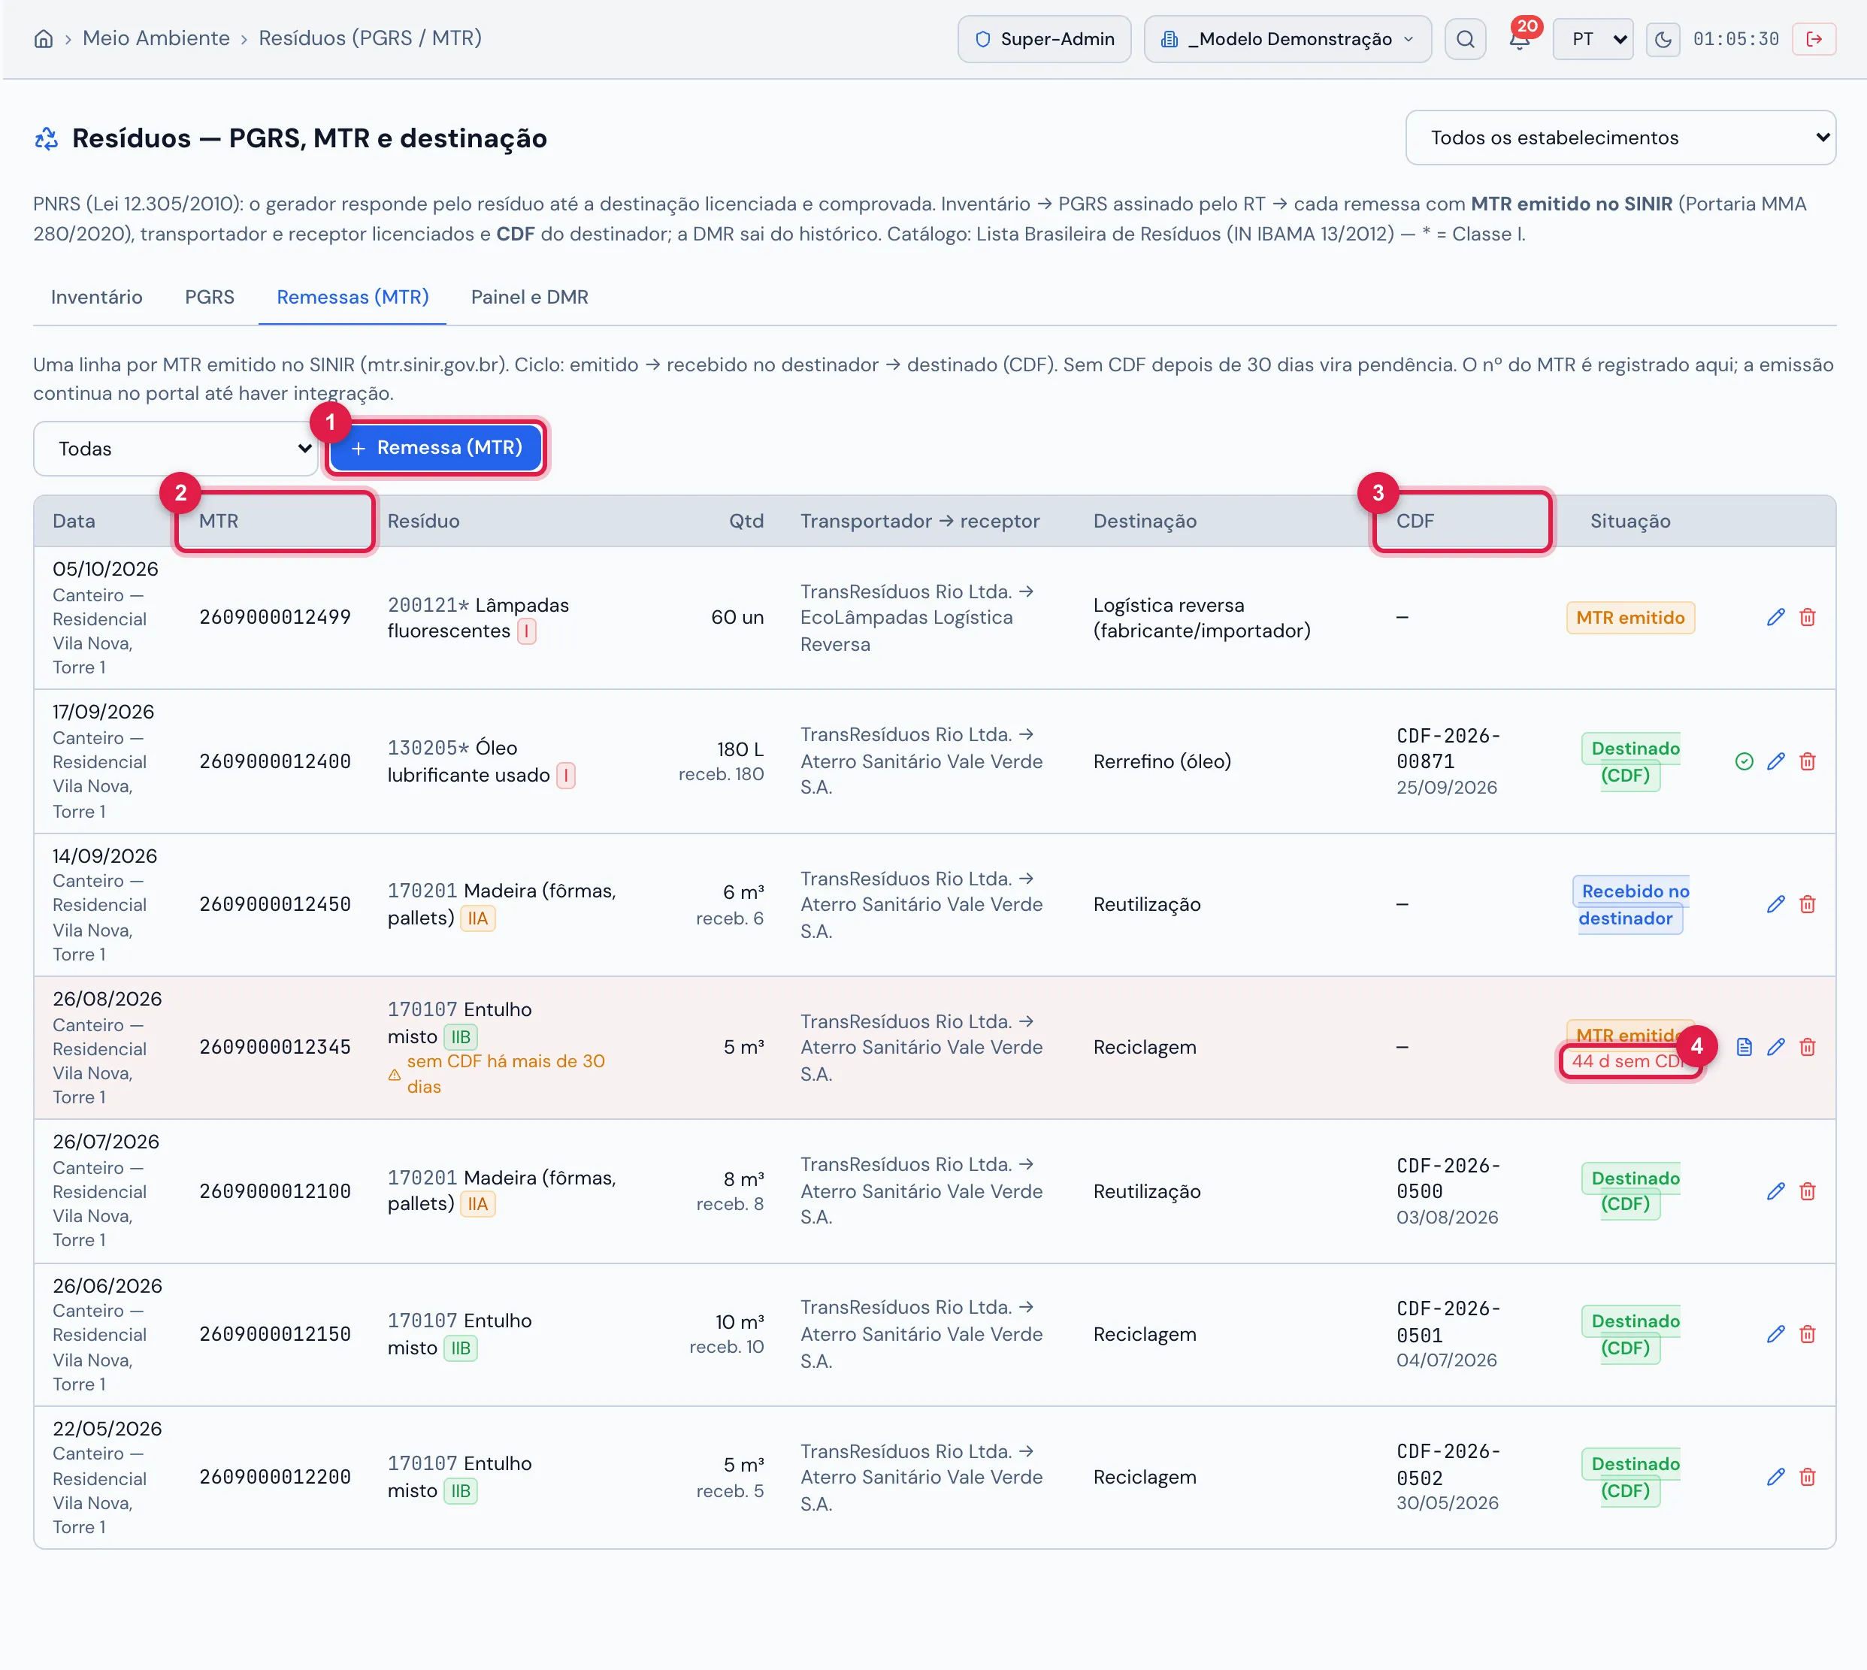The height and width of the screenshot is (1670, 1867).
Task: Edit remessa MTR 2609000012450
Action: pyautogui.click(x=1775, y=905)
